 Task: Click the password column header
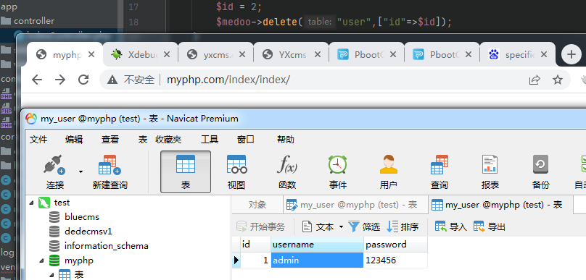pos(395,245)
